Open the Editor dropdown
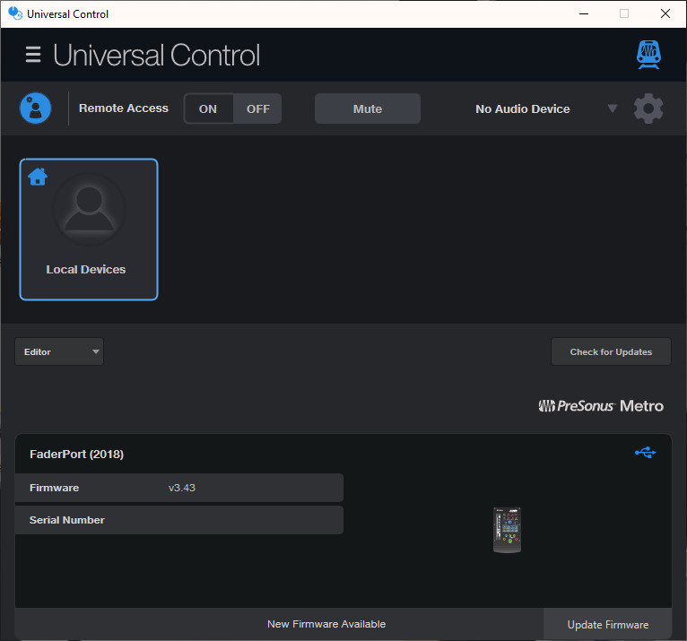687x641 pixels. click(x=59, y=351)
